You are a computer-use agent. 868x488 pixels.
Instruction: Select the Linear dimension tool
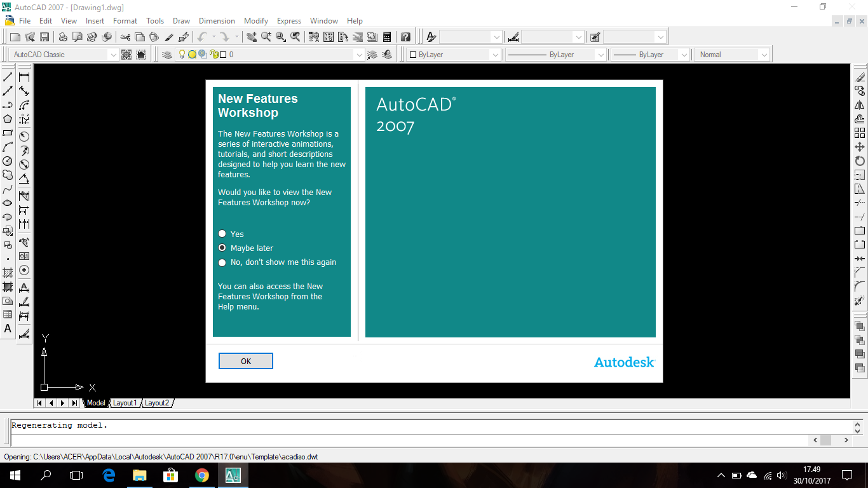coord(24,77)
